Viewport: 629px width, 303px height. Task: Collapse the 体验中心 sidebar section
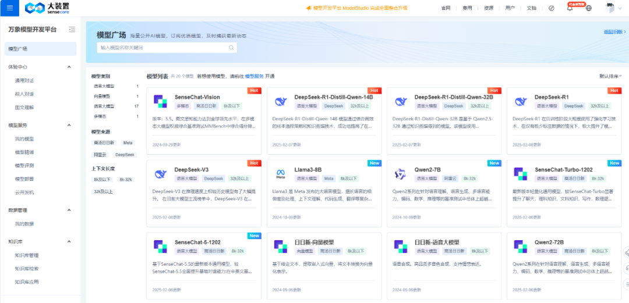coord(69,67)
